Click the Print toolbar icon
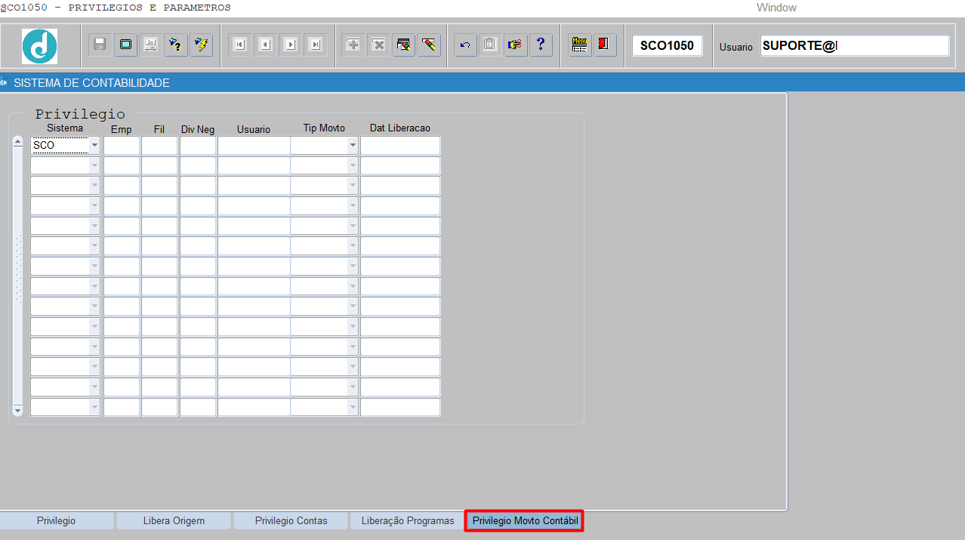Image resolution: width=965 pixels, height=540 pixels. [x=150, y=45]
